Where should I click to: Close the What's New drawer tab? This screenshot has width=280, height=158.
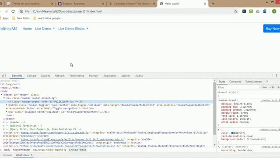point(31,155)
